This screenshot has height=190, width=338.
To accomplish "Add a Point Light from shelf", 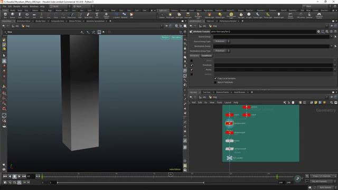I will [170, 15].
